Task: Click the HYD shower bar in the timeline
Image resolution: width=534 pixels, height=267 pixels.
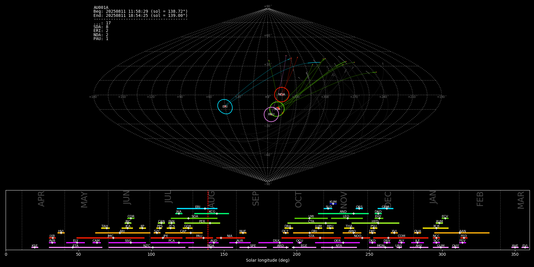Action: tap(375, 223)
